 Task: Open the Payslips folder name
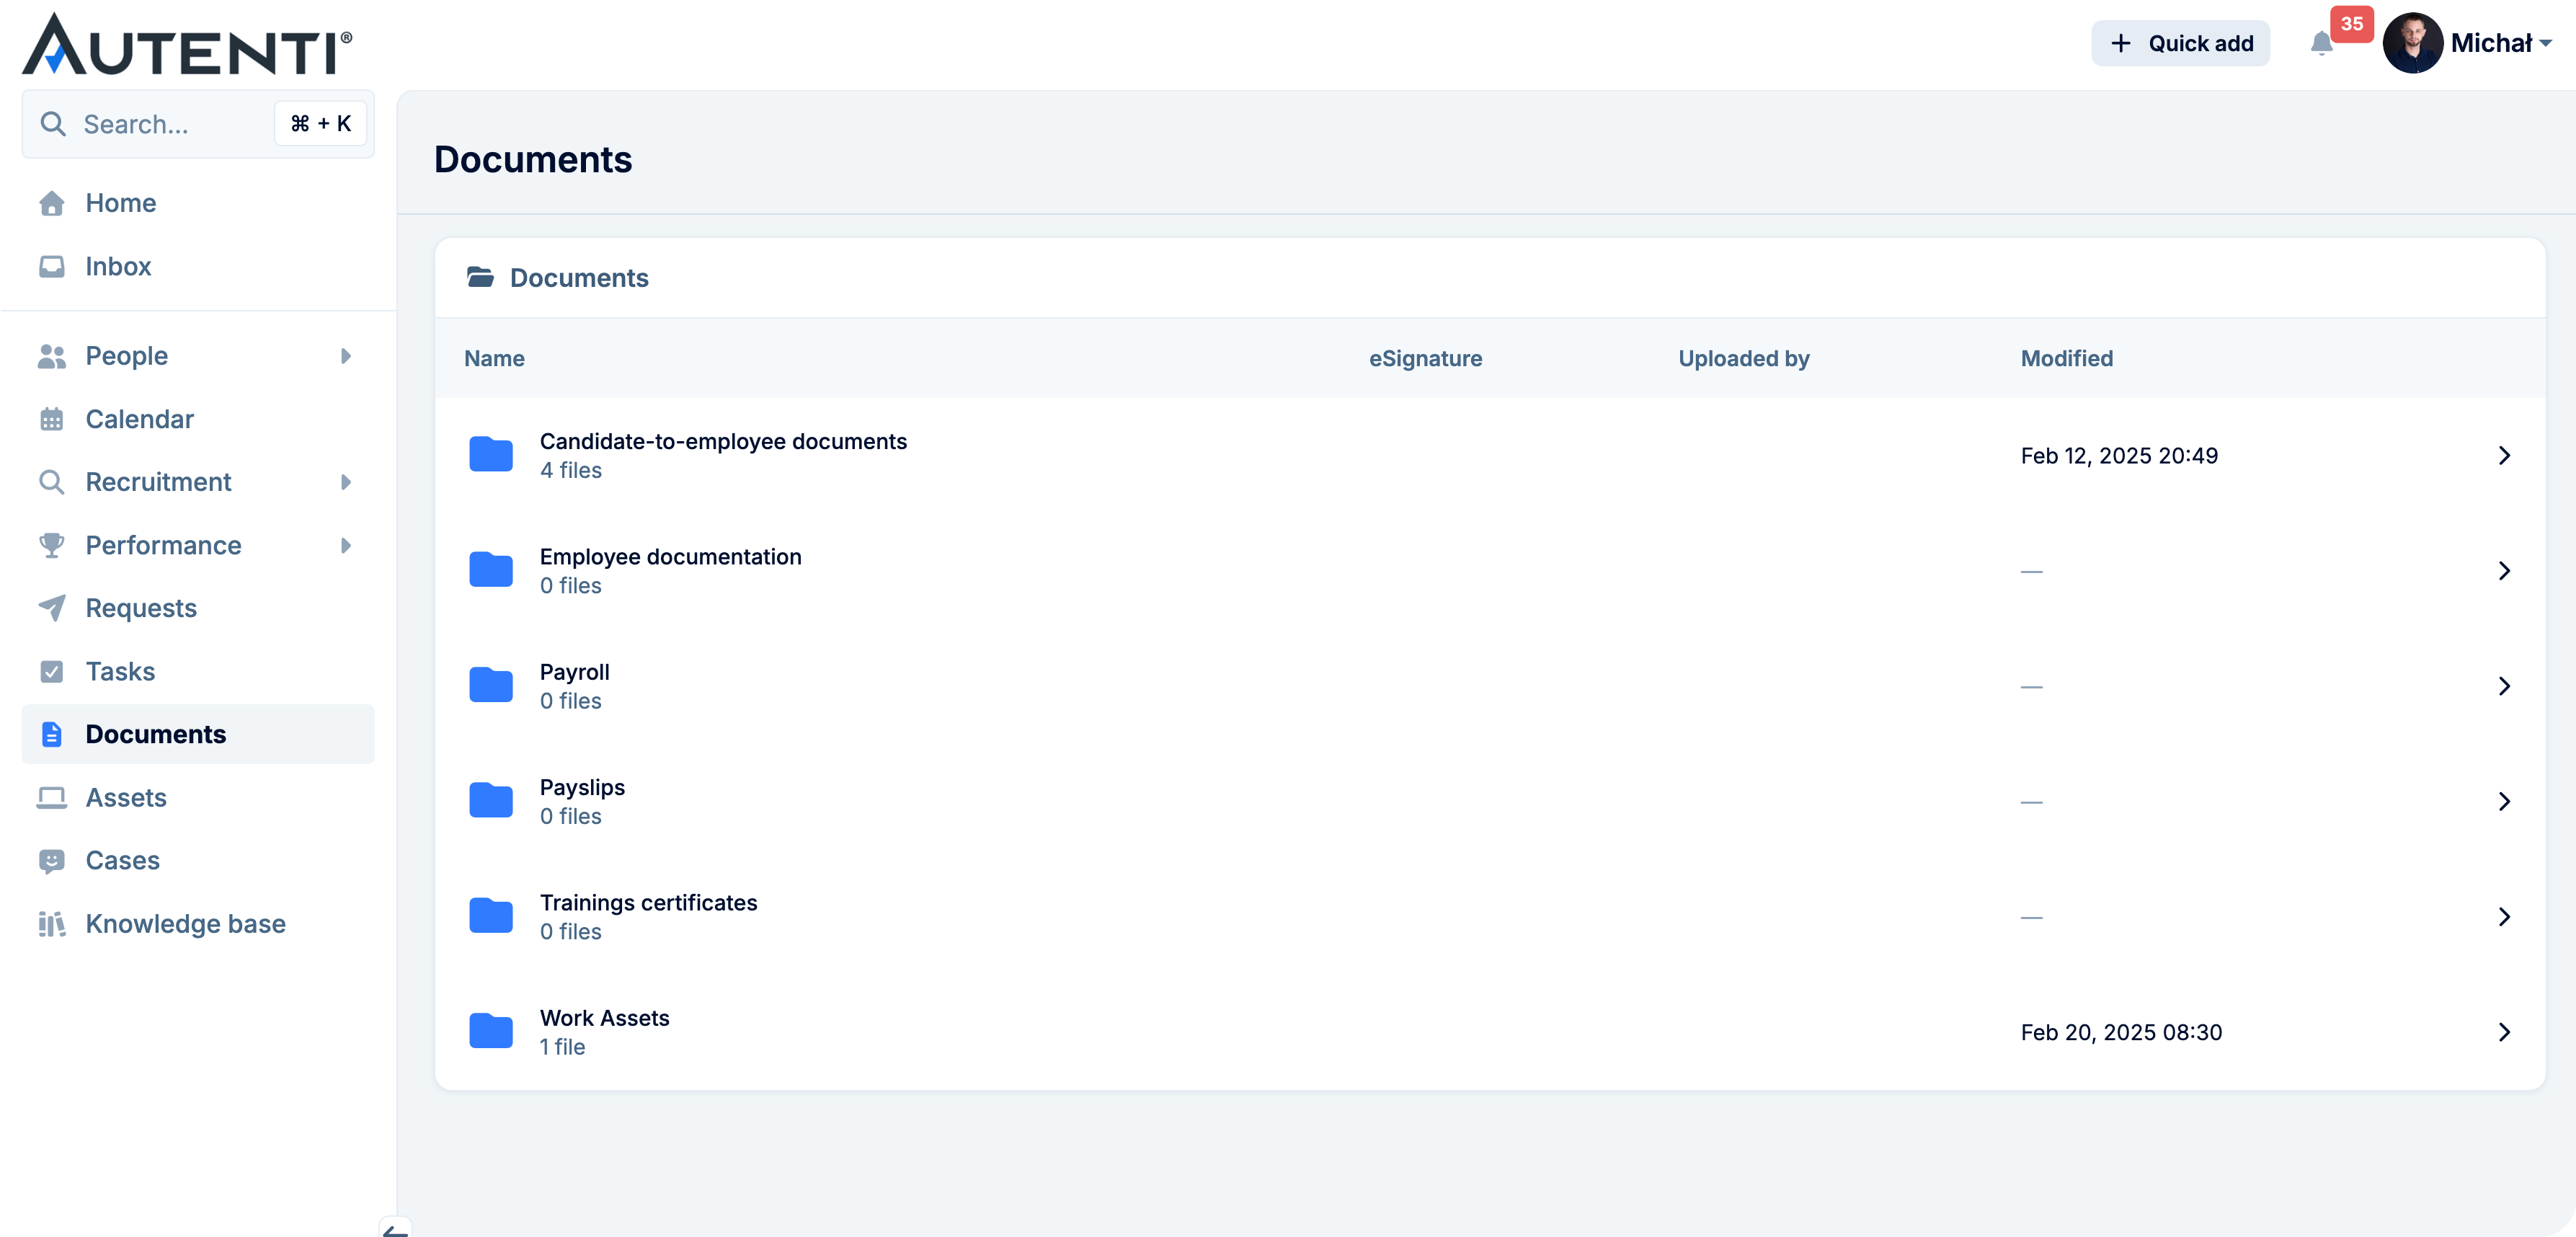[x=582, y=787]
